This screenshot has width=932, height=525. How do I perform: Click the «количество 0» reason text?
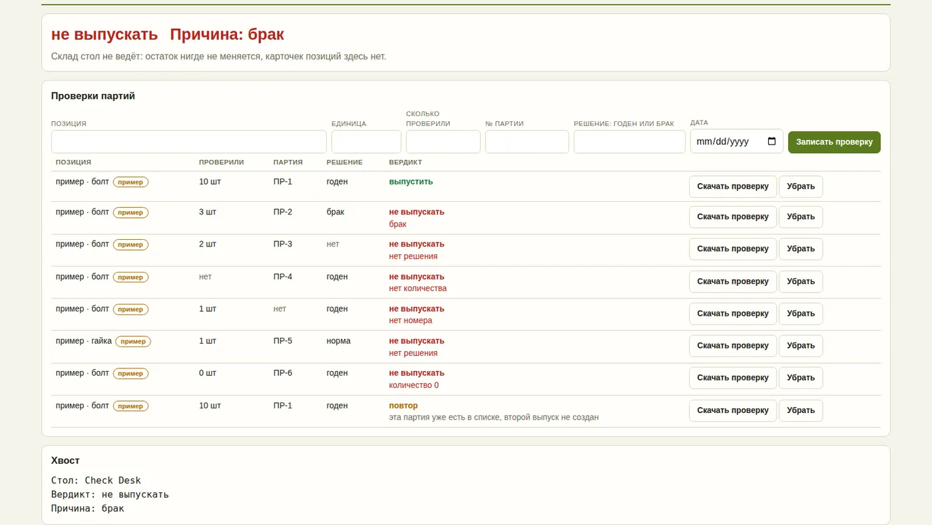pos(414,385)
